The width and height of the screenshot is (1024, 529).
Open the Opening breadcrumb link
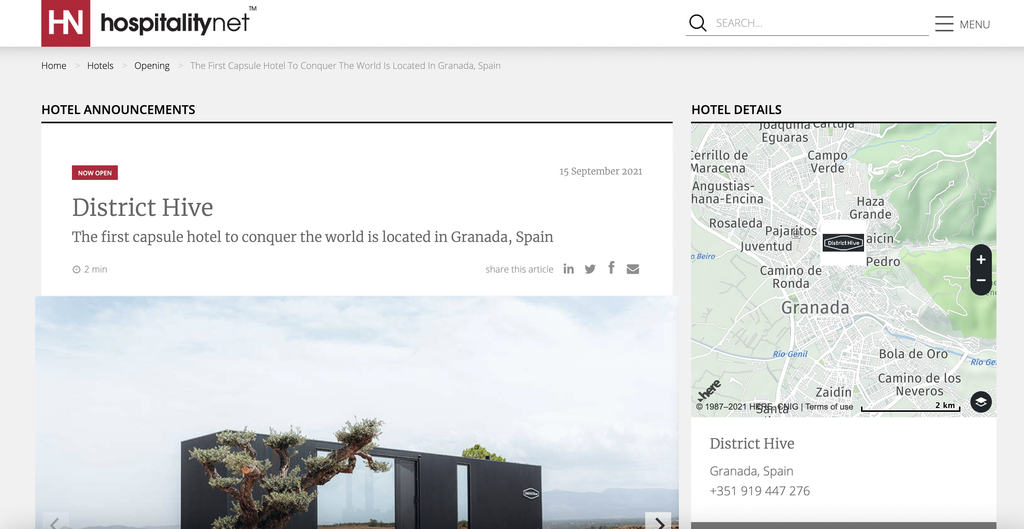click(152, 65)
